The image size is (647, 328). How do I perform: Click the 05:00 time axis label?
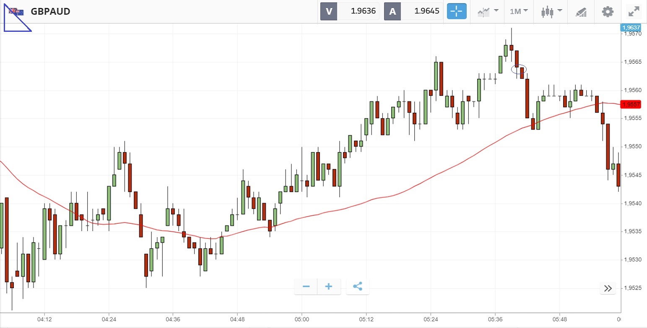pos(301,318)
